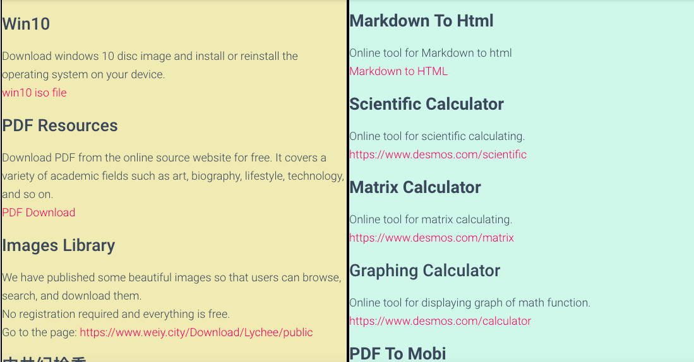Click the Scientific Calculator heading
Screen dimensions: 694x362
pyautogui.click(x=427, y=104)
